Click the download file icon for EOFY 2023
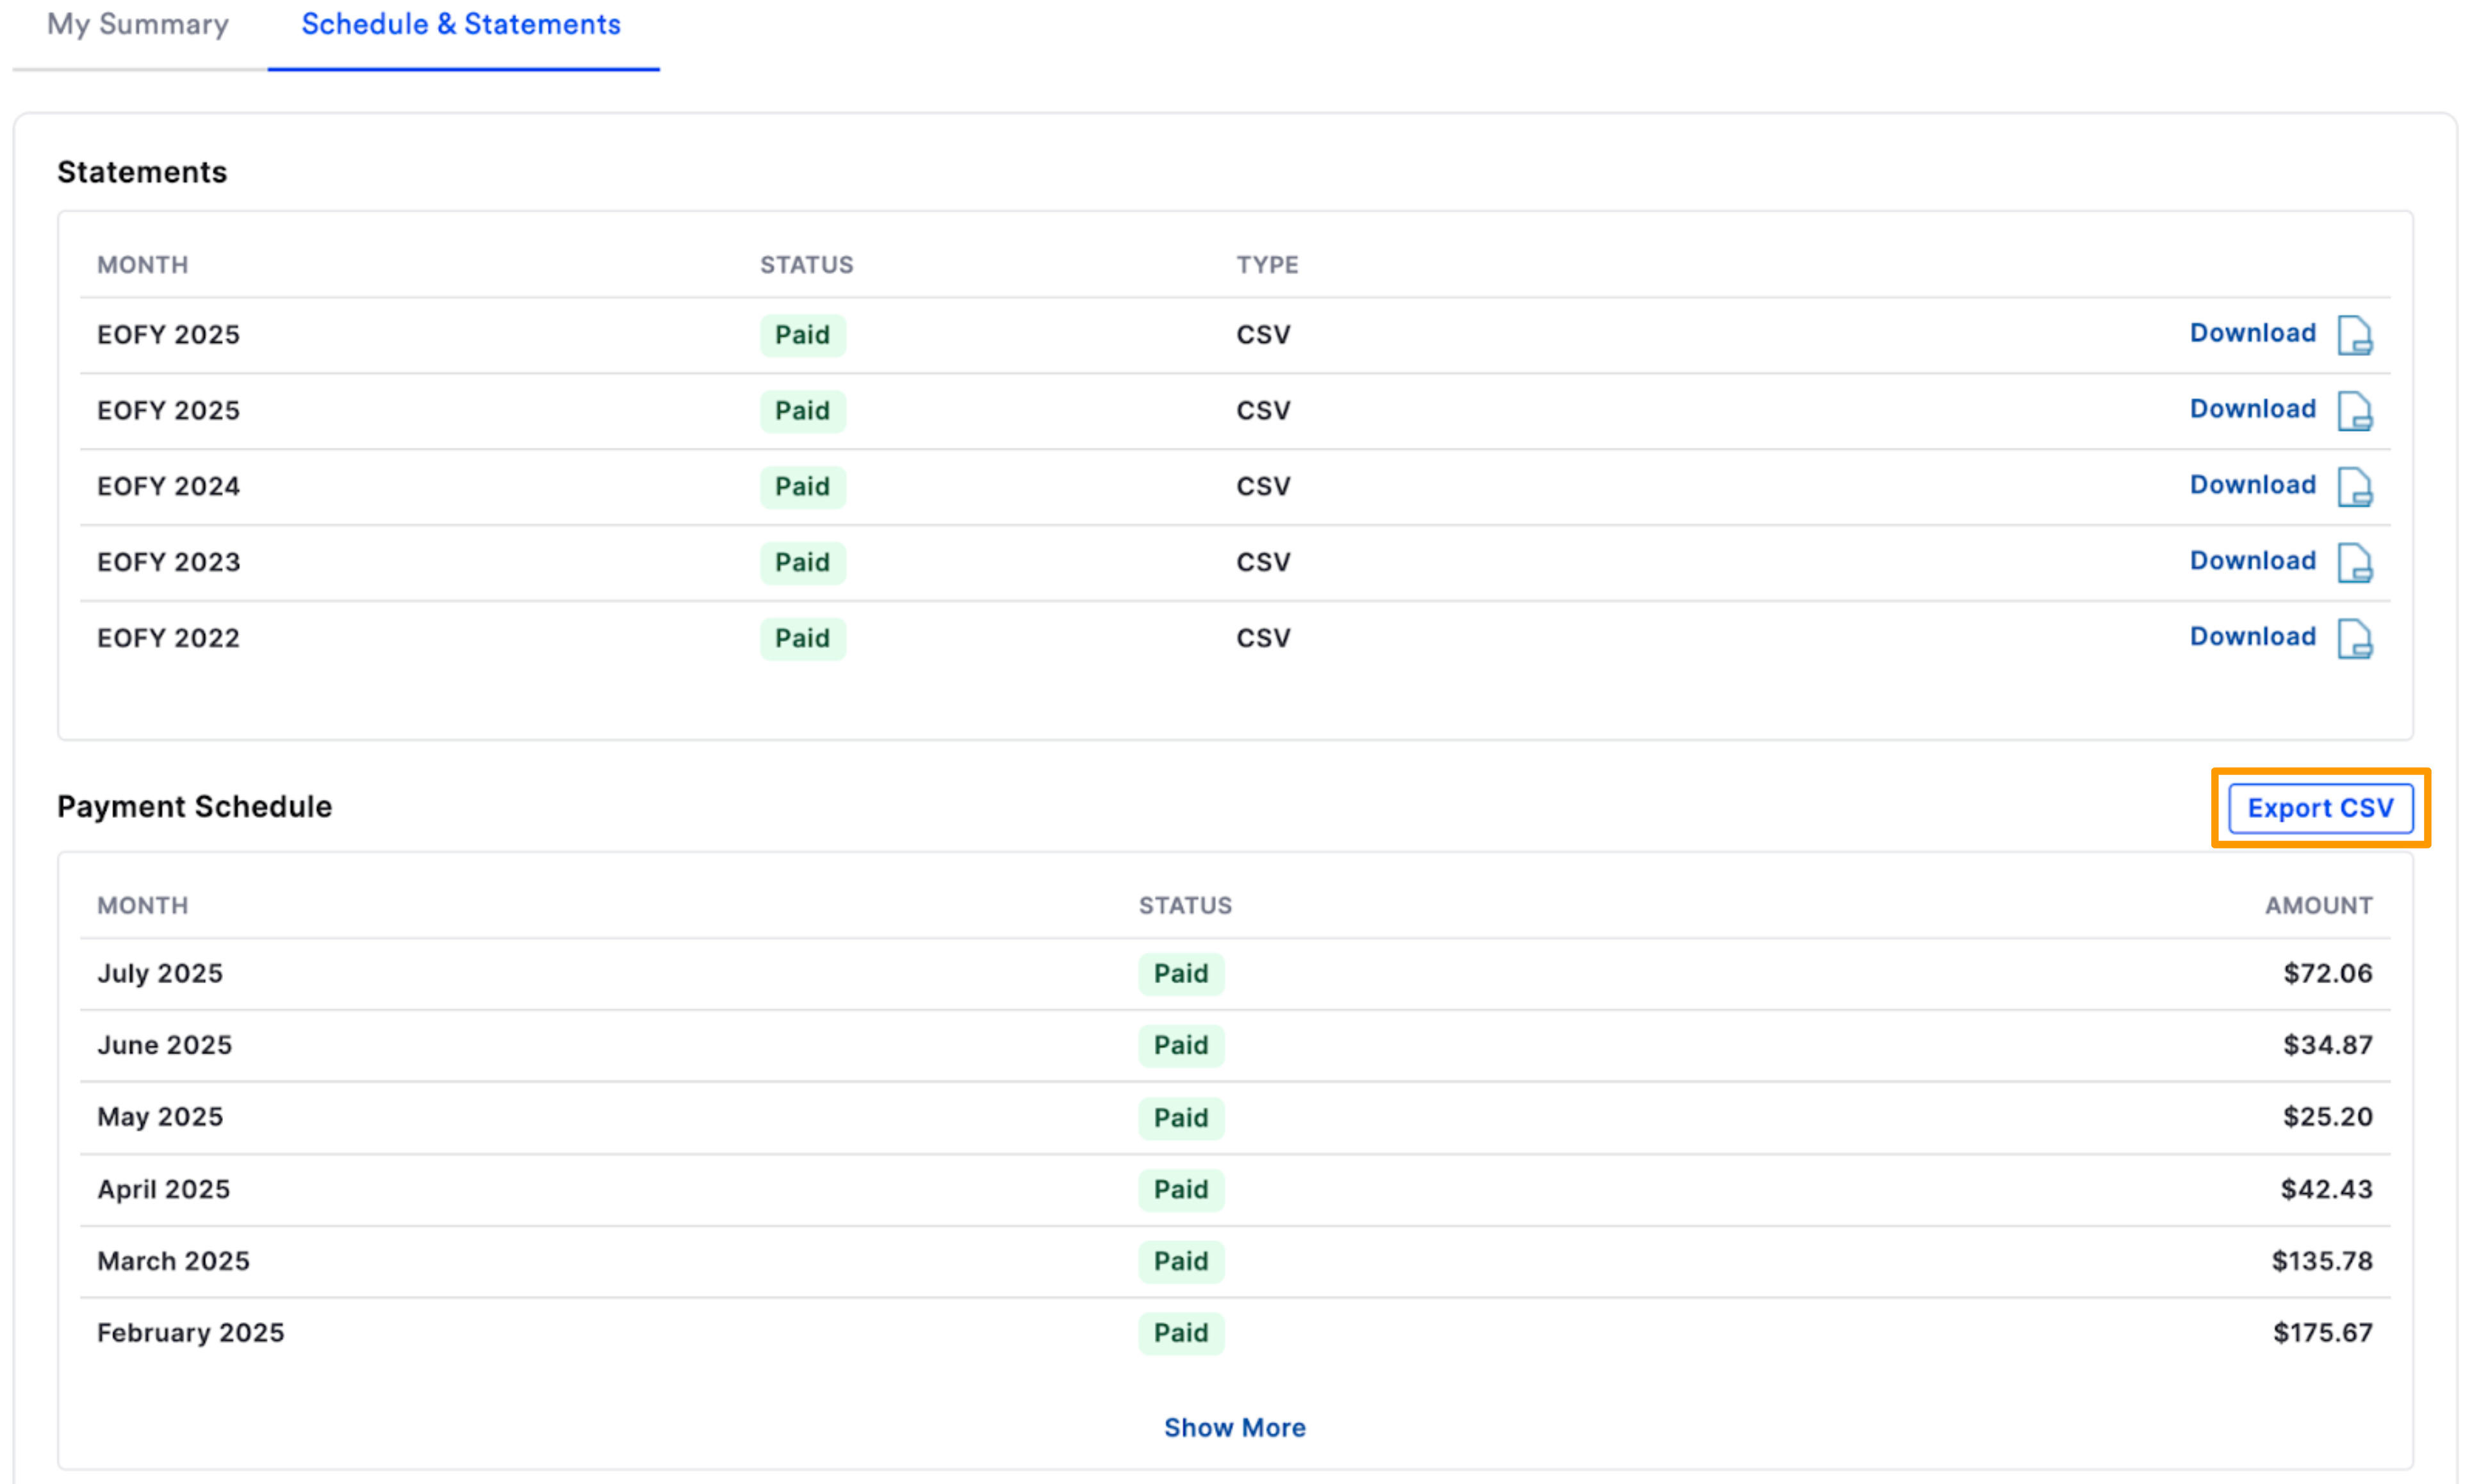The width and height of the screenshot is (2472, 1484). coord(2357,563)
